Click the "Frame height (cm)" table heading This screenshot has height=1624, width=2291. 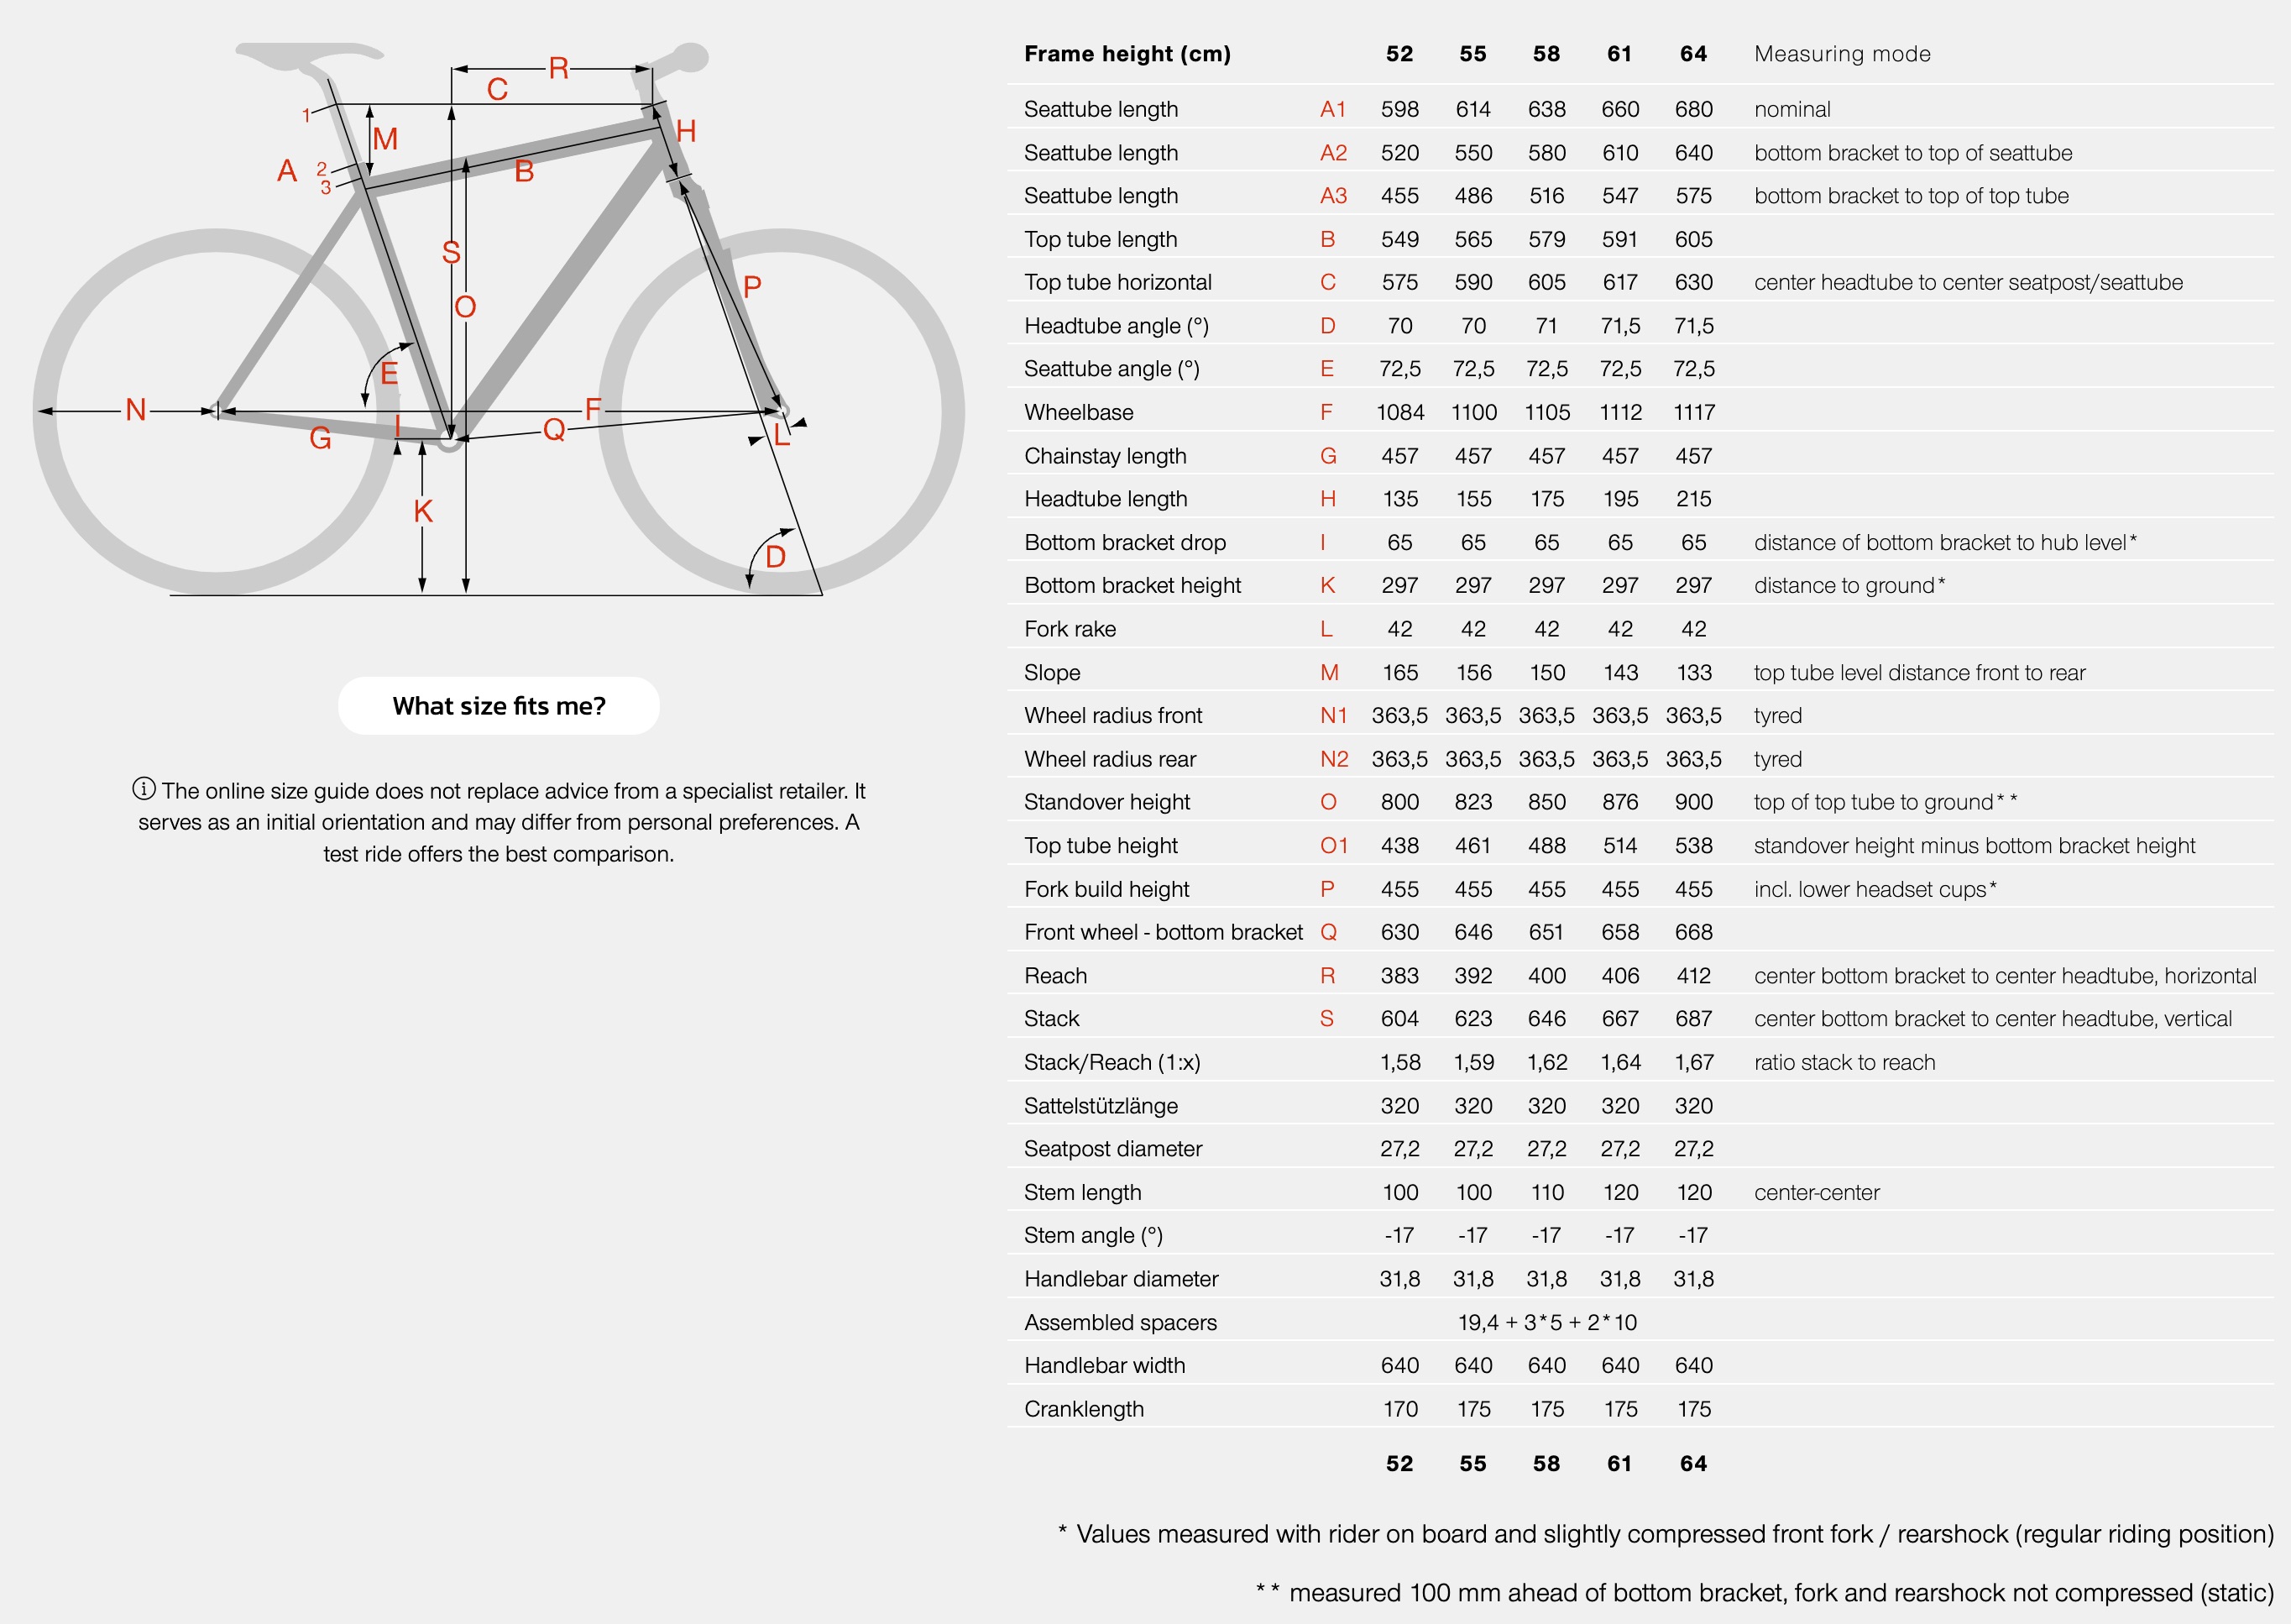1127,54
